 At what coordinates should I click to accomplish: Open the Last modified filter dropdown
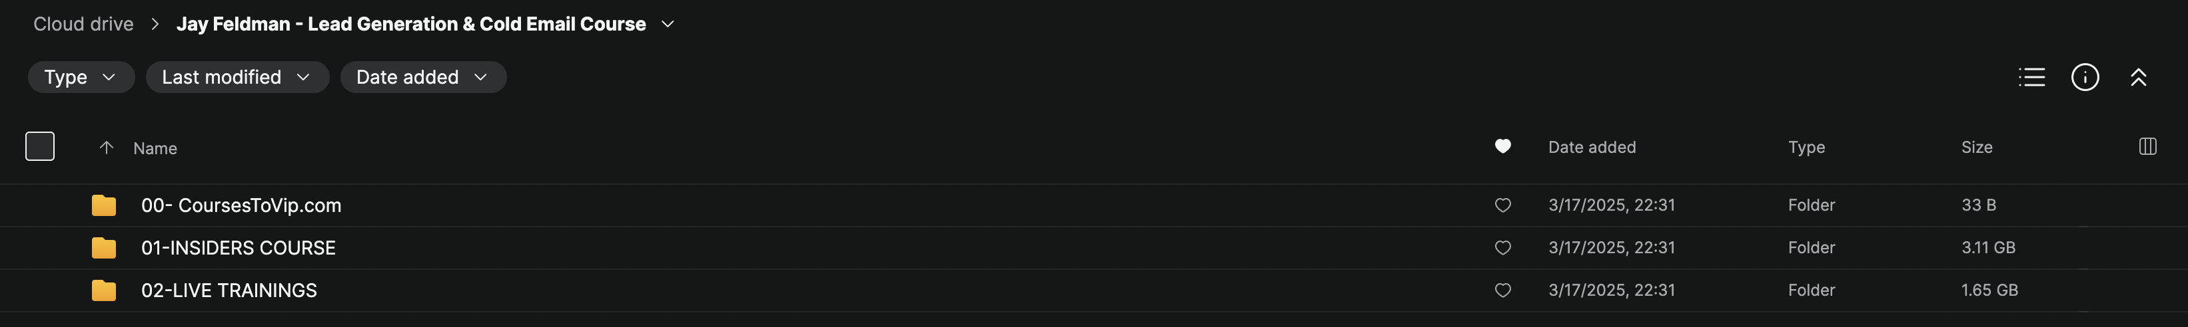(x=237, y=77)
